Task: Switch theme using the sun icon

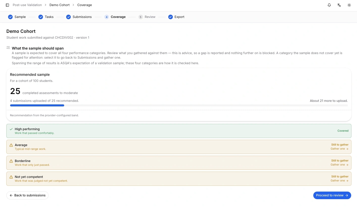Action: (x=349, y=5)
